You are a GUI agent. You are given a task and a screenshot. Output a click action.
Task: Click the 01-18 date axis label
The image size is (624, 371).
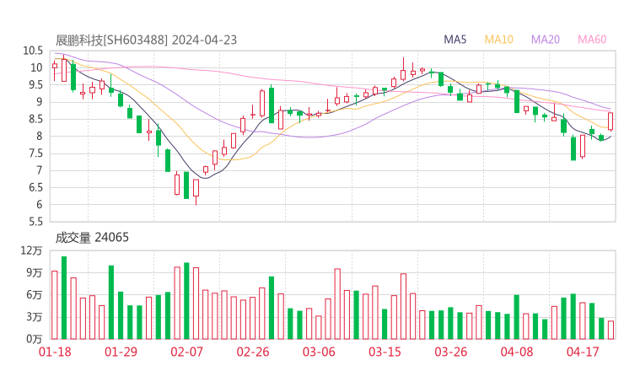coord(55,352)
